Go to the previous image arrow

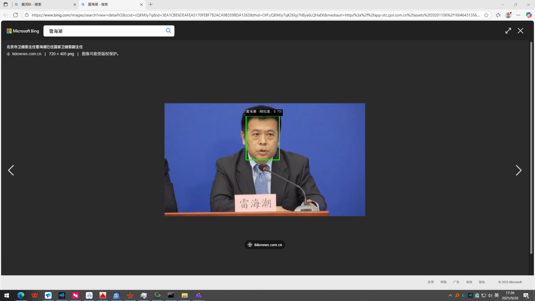tap(11, 170)
